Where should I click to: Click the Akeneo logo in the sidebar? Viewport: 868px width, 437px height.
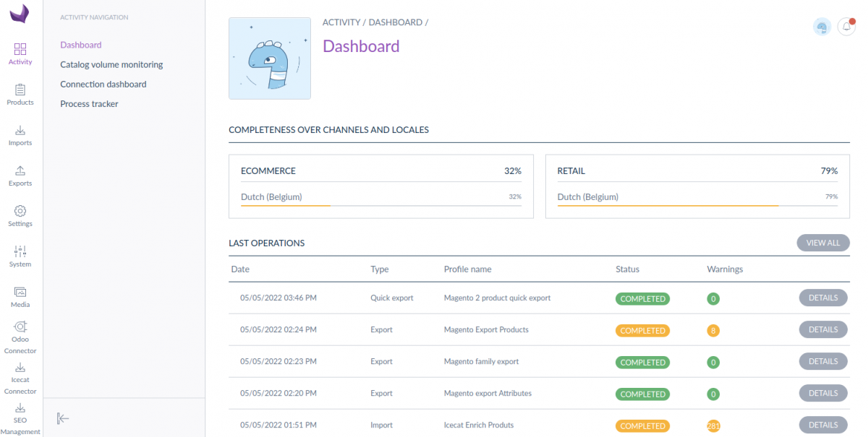tap(20, 14)
